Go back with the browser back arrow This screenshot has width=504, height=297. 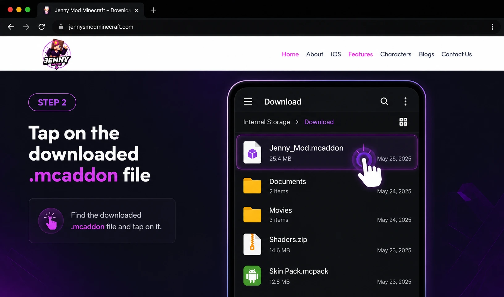(x=11, y=27)
